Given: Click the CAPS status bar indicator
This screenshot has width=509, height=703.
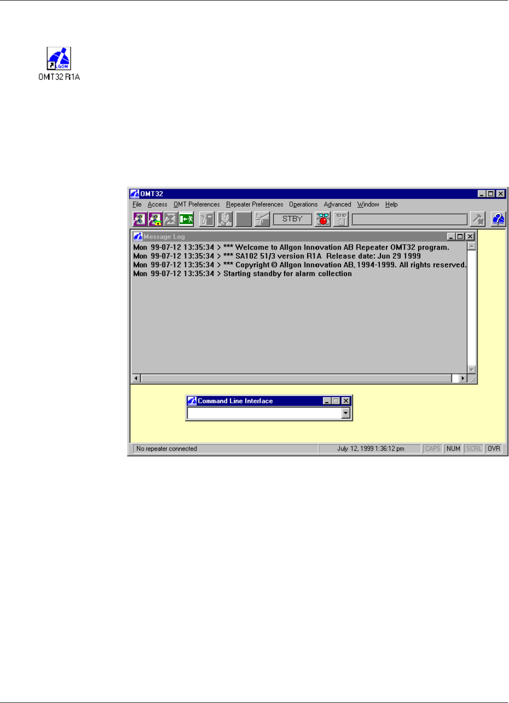Looking at the screenshot, I should [433, 448].
